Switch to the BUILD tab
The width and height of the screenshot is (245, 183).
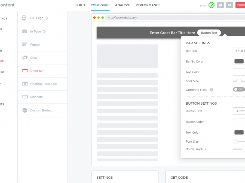click(x=80, y=5)
